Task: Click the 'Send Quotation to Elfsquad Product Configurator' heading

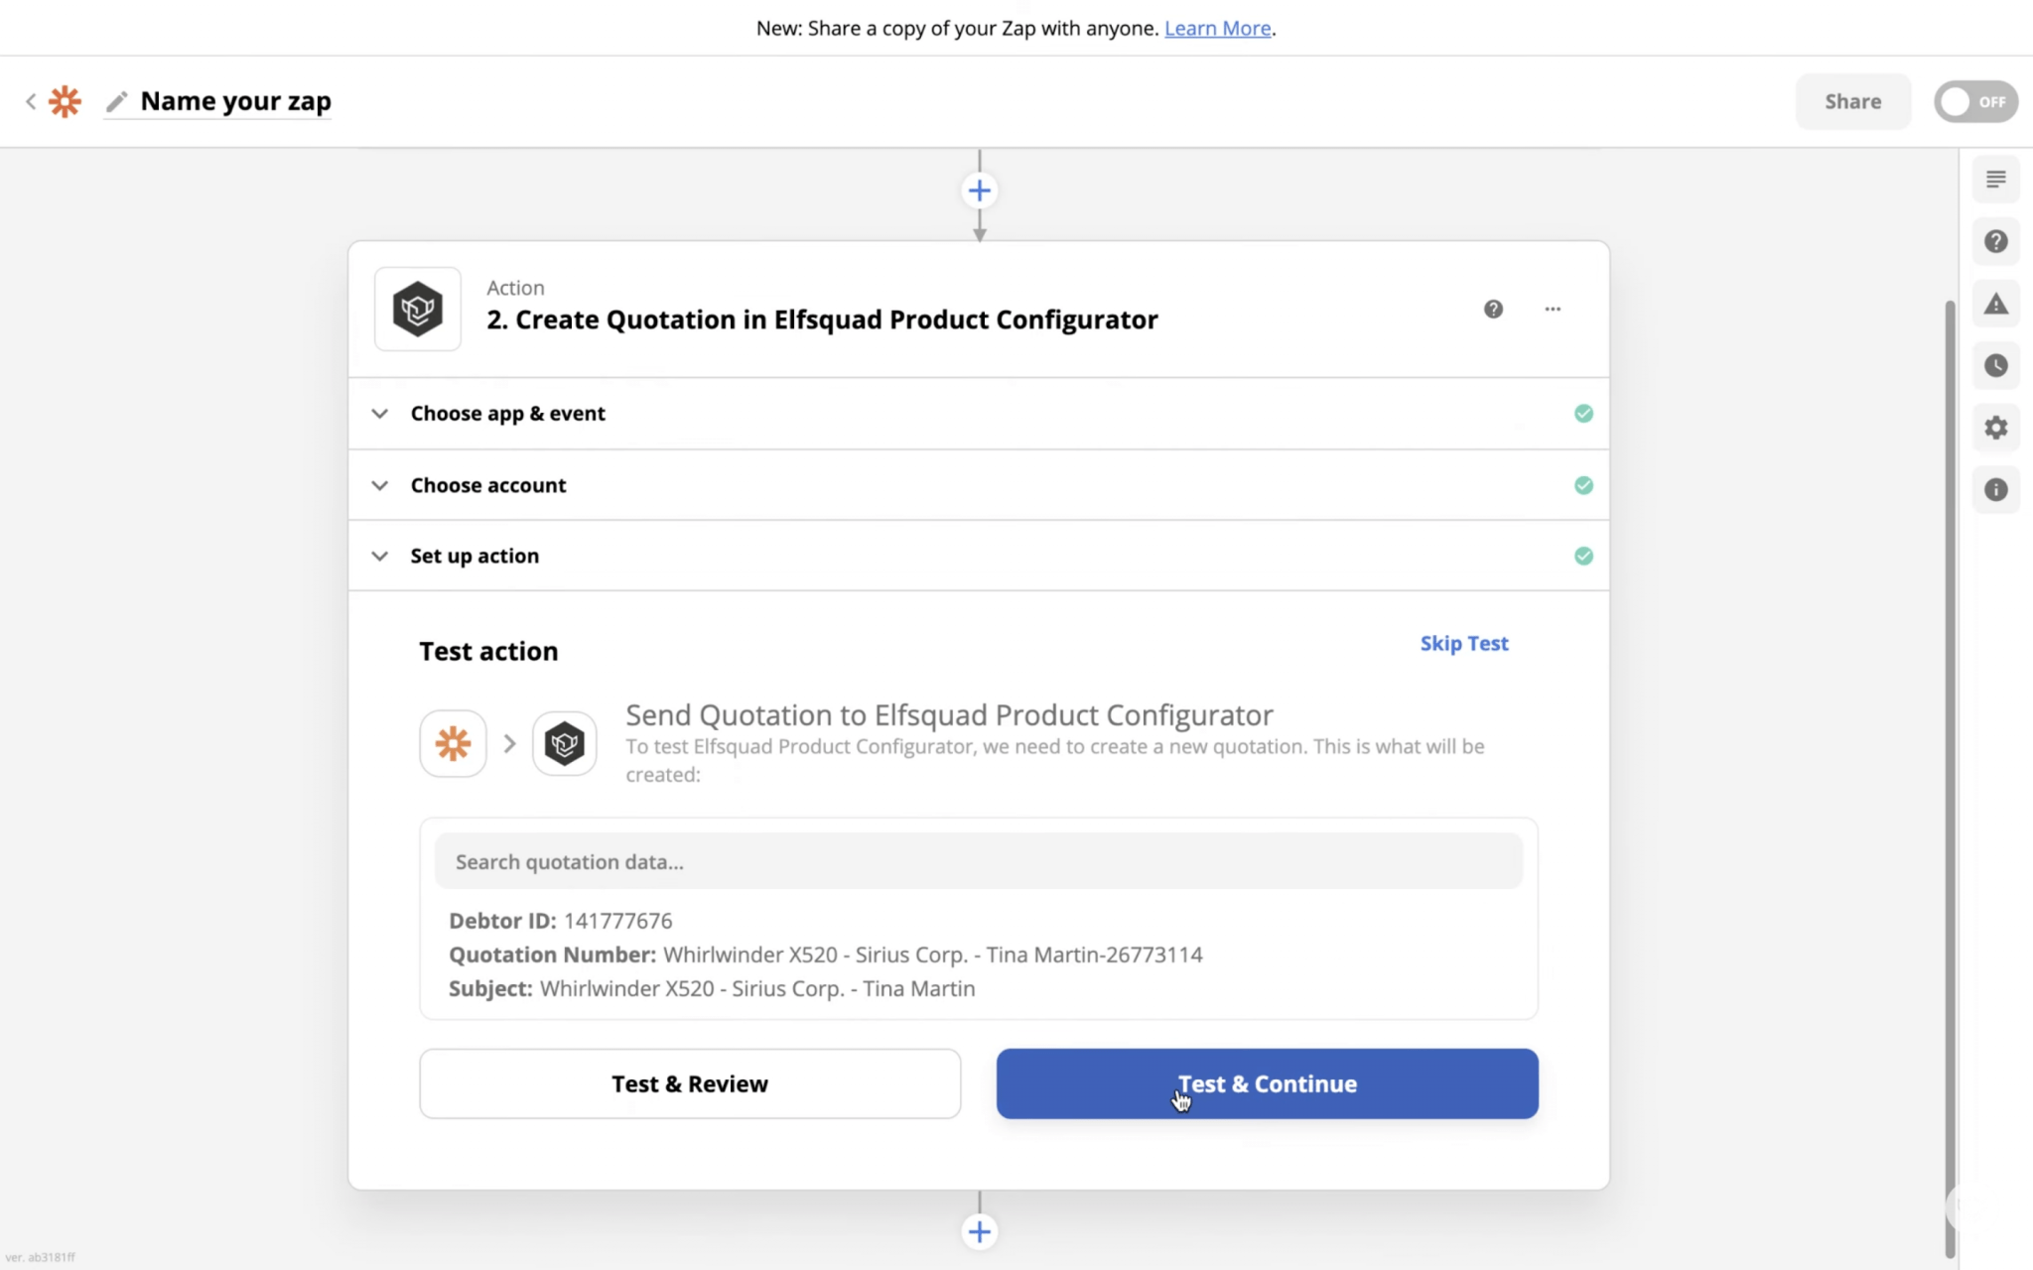Action: tap(949, 714)
